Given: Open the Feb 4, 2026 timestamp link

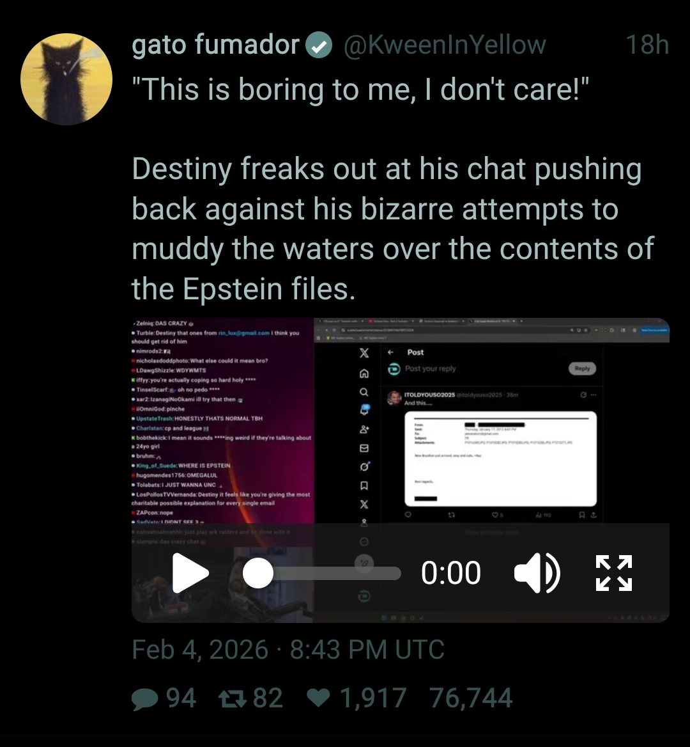Looking at the screenshot, I should 288,650.
